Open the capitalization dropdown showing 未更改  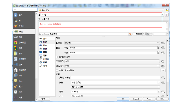112,43
